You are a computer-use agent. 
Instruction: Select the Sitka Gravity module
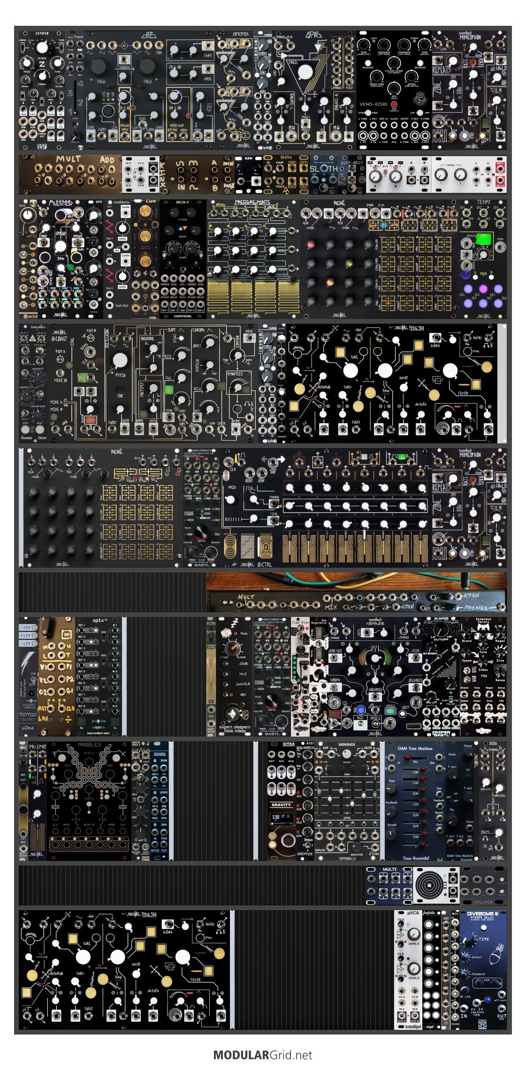(x=281, y=801)
